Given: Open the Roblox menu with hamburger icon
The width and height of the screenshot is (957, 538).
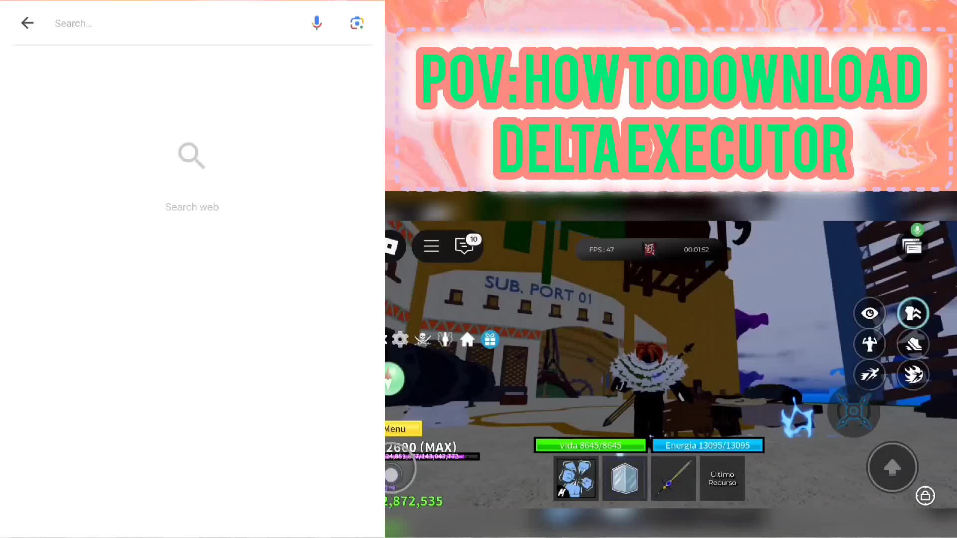Looking at the screenshot, I should point(431,246).
